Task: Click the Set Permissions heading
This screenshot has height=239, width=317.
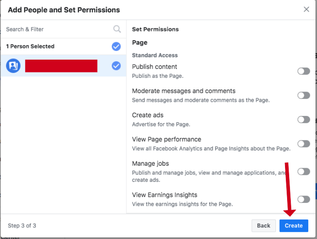Action: [155, 29]
